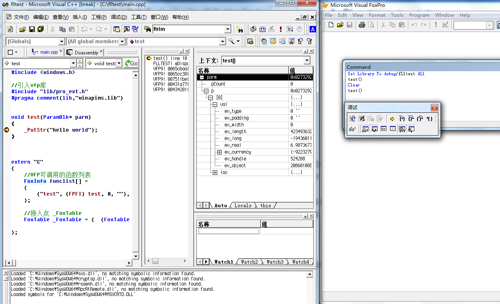This screenshot has height=304, width=500.
Task: Switch to the Watch2 tab
Action: click(x=249, y=262)
